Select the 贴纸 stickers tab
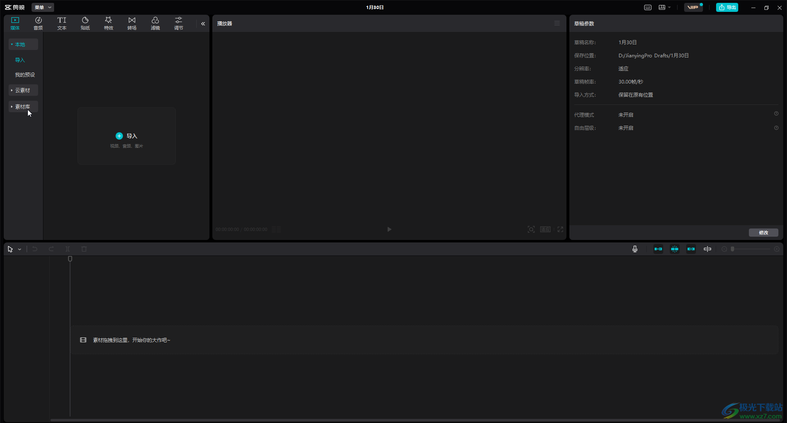787x423 pixels. pyautogui.click(x=85, y=23)
